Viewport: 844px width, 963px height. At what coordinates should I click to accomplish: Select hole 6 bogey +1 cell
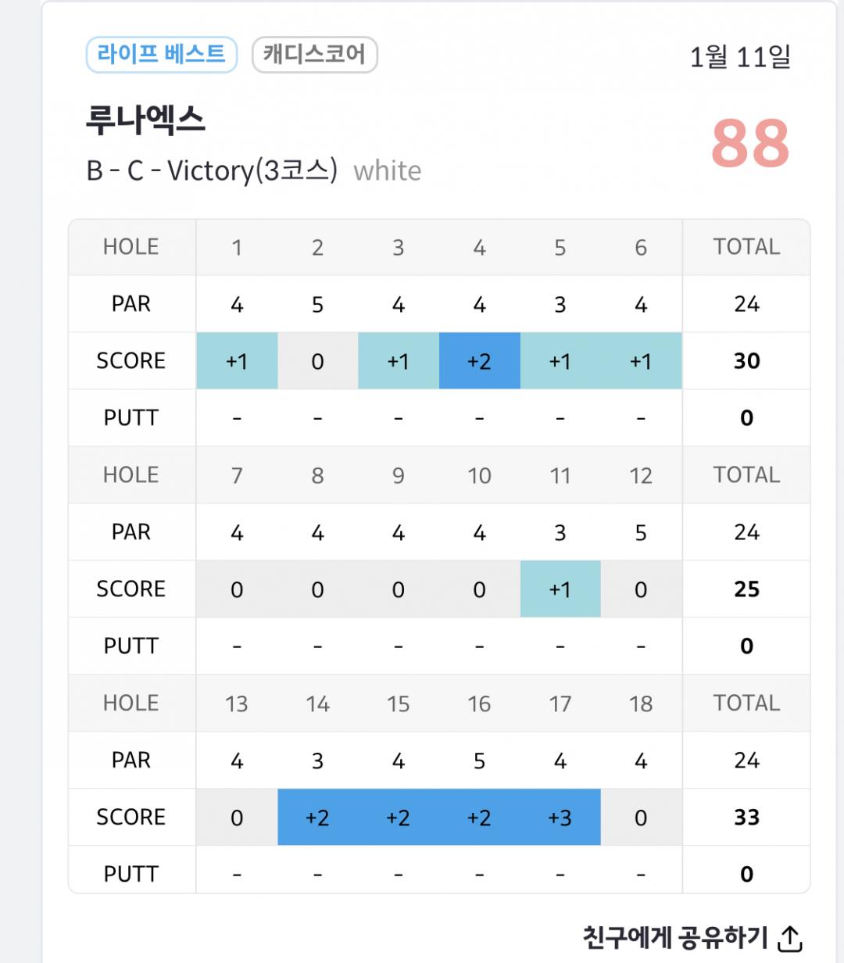pyautogui.click(x=641, y=361)
